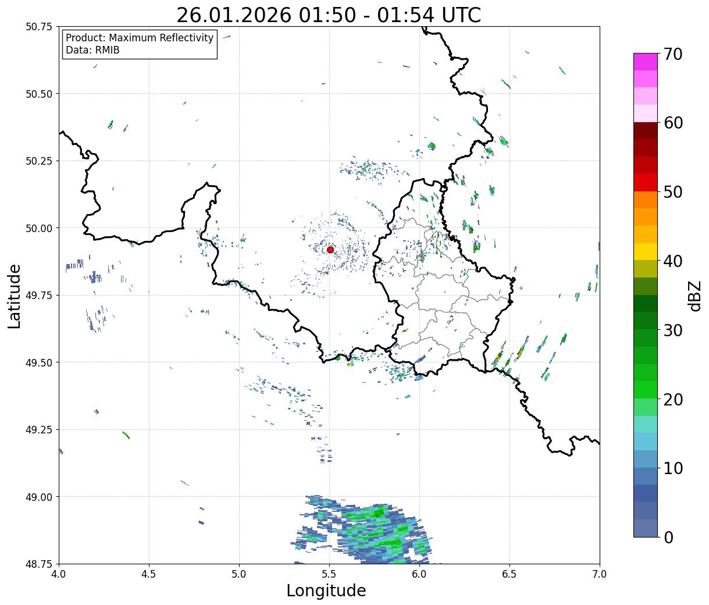Click longitude tick label 6.5
The image size is (709, 605).
[510, 574]
